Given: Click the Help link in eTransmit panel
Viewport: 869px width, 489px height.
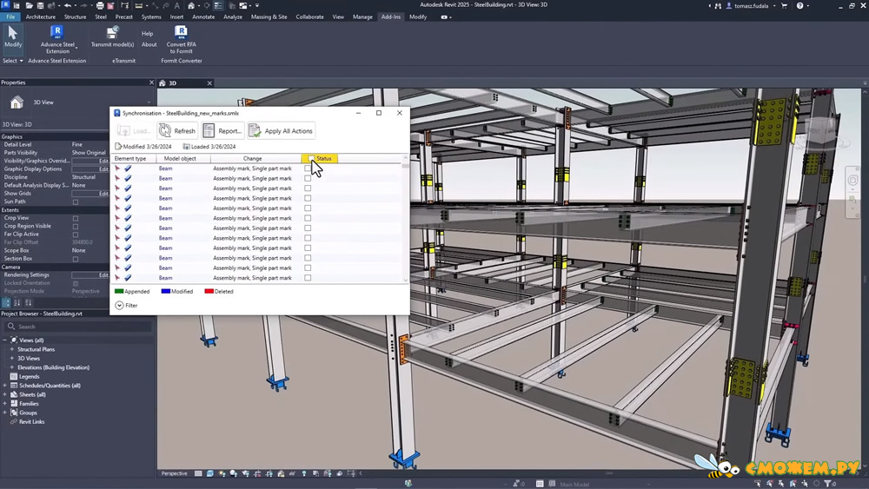Looking at the screenshot, I should point(148,34).
